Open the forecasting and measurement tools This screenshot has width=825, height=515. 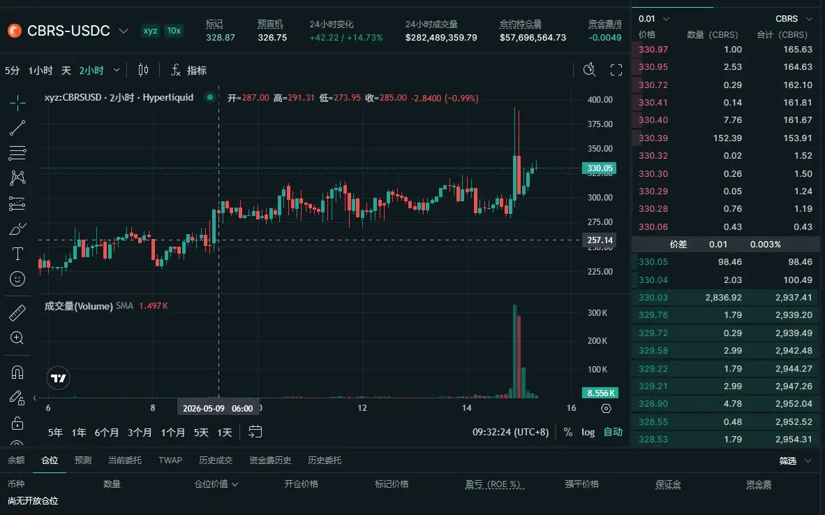tap(17, 203)
